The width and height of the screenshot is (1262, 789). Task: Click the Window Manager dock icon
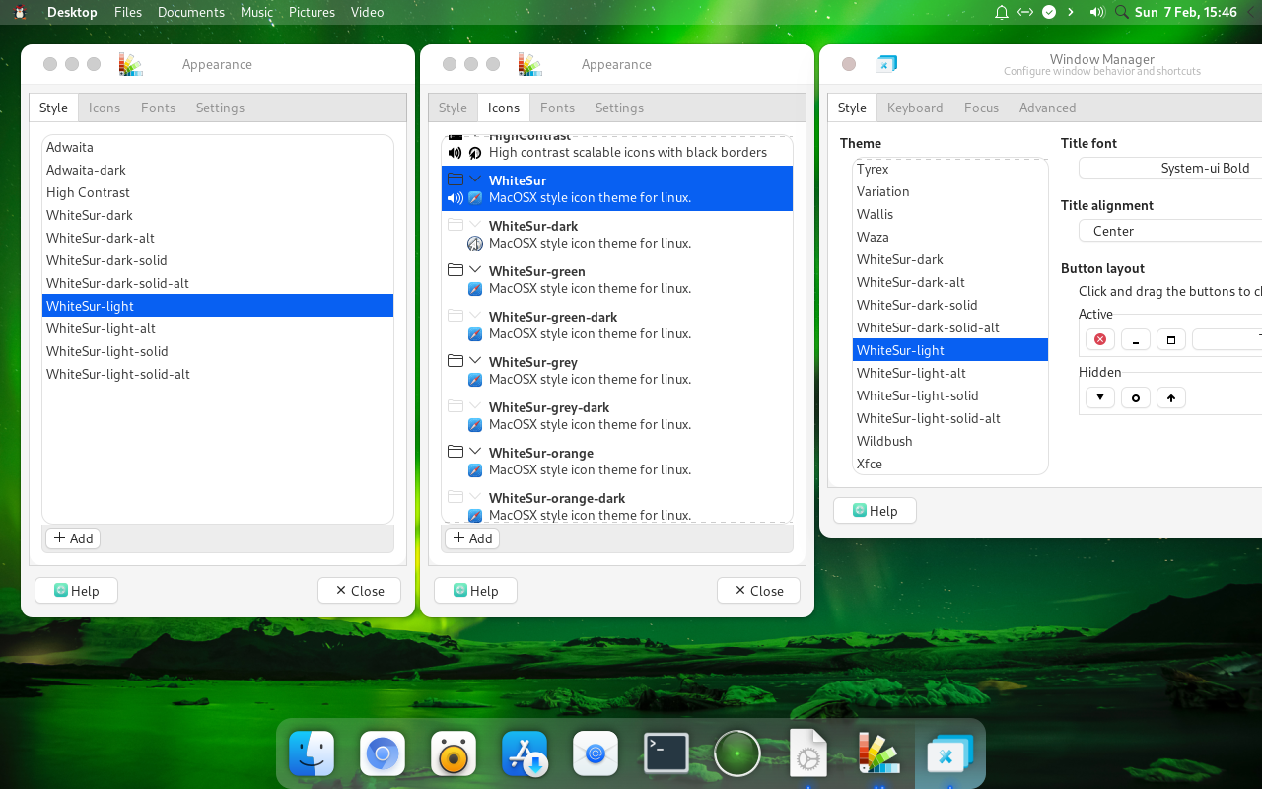[950, 755]
